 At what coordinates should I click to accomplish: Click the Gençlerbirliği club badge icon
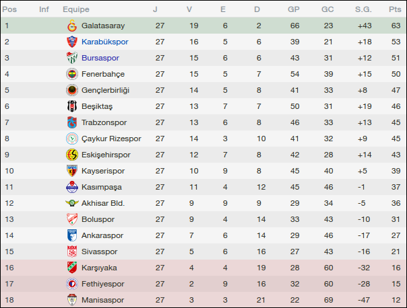tap(71, 90)
